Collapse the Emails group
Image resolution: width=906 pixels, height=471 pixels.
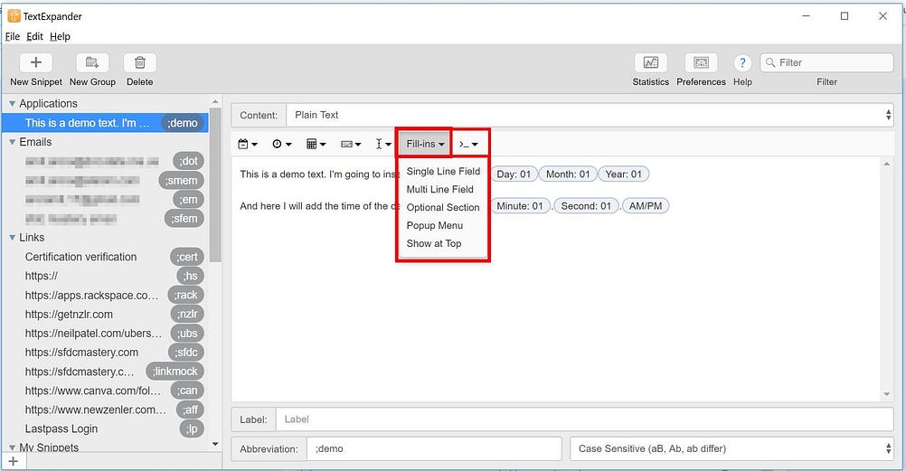pyautogui.click(x=12, y=142)
